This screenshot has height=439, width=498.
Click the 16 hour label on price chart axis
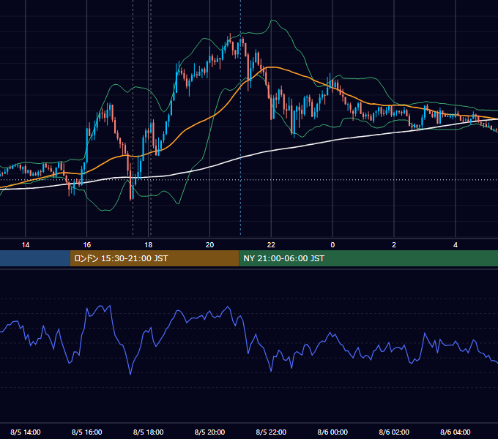(86, 245)
